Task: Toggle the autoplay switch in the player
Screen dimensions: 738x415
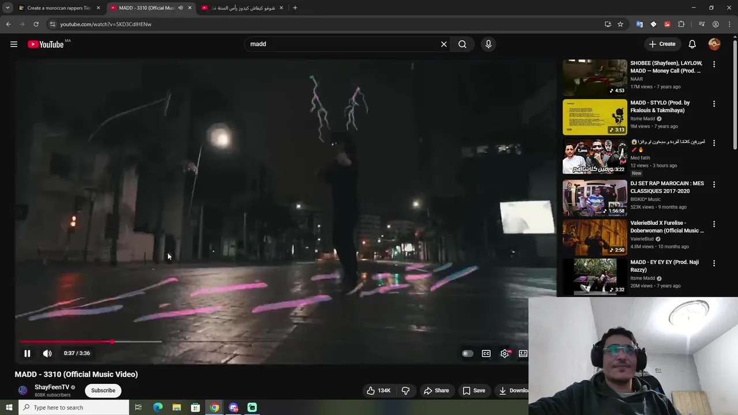Action: tap(468, 353)
